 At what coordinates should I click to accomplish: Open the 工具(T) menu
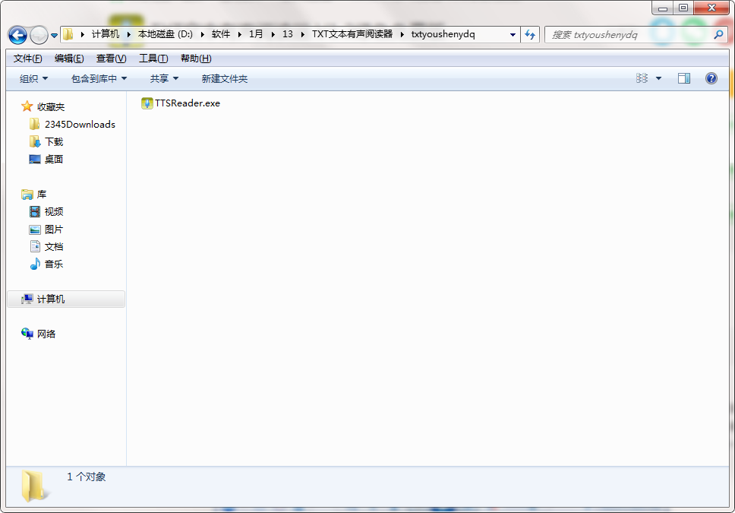153,59
